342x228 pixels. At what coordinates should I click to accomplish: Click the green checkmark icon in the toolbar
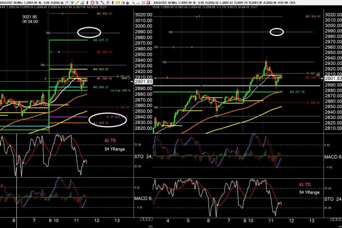[72, 3]
